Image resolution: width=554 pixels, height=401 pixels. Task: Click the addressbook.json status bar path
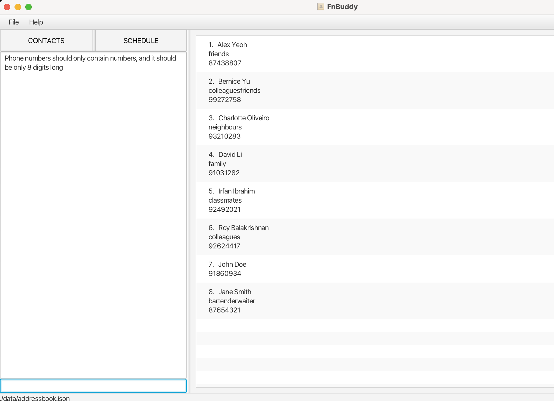tap(35, 398)
